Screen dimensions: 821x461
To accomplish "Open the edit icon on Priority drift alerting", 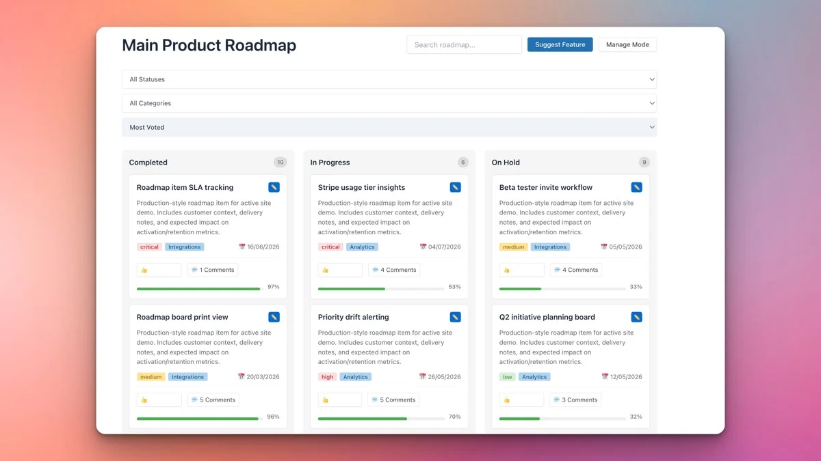I will pyautogui.click(x=455, y=316).
